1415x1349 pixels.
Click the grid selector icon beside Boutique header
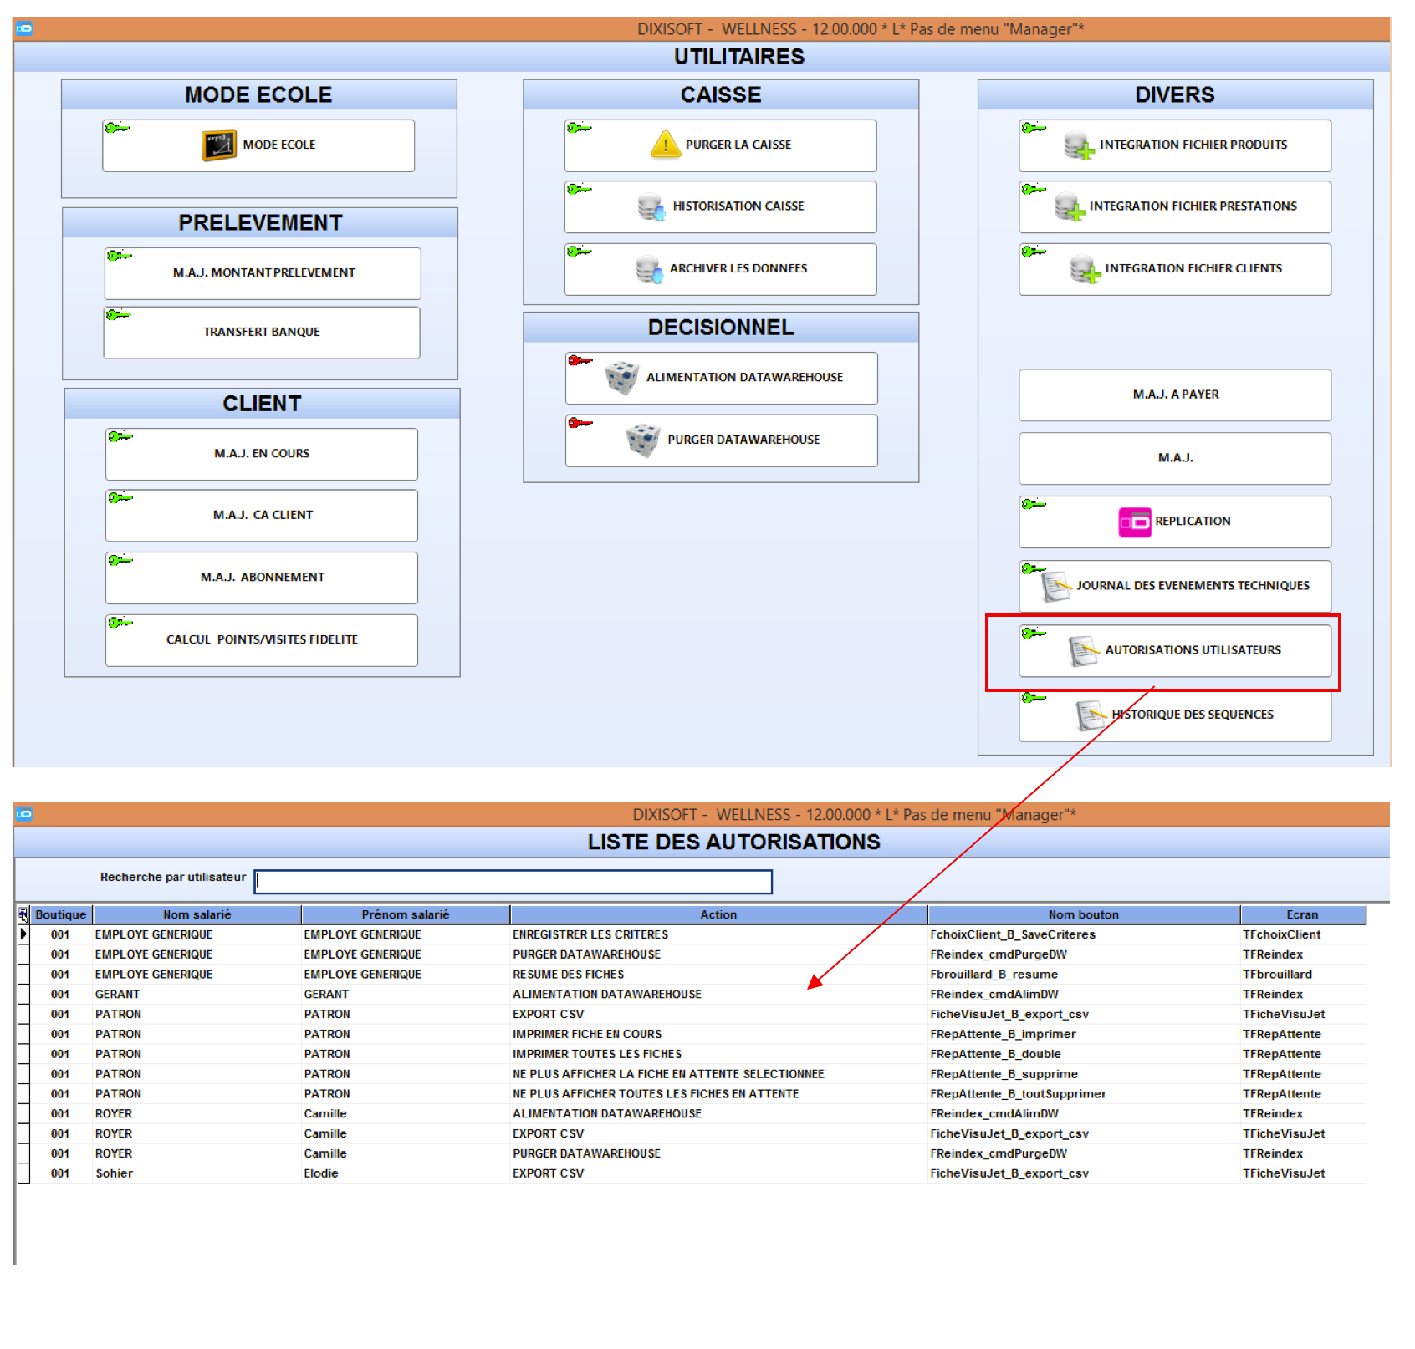click(23, 915)
